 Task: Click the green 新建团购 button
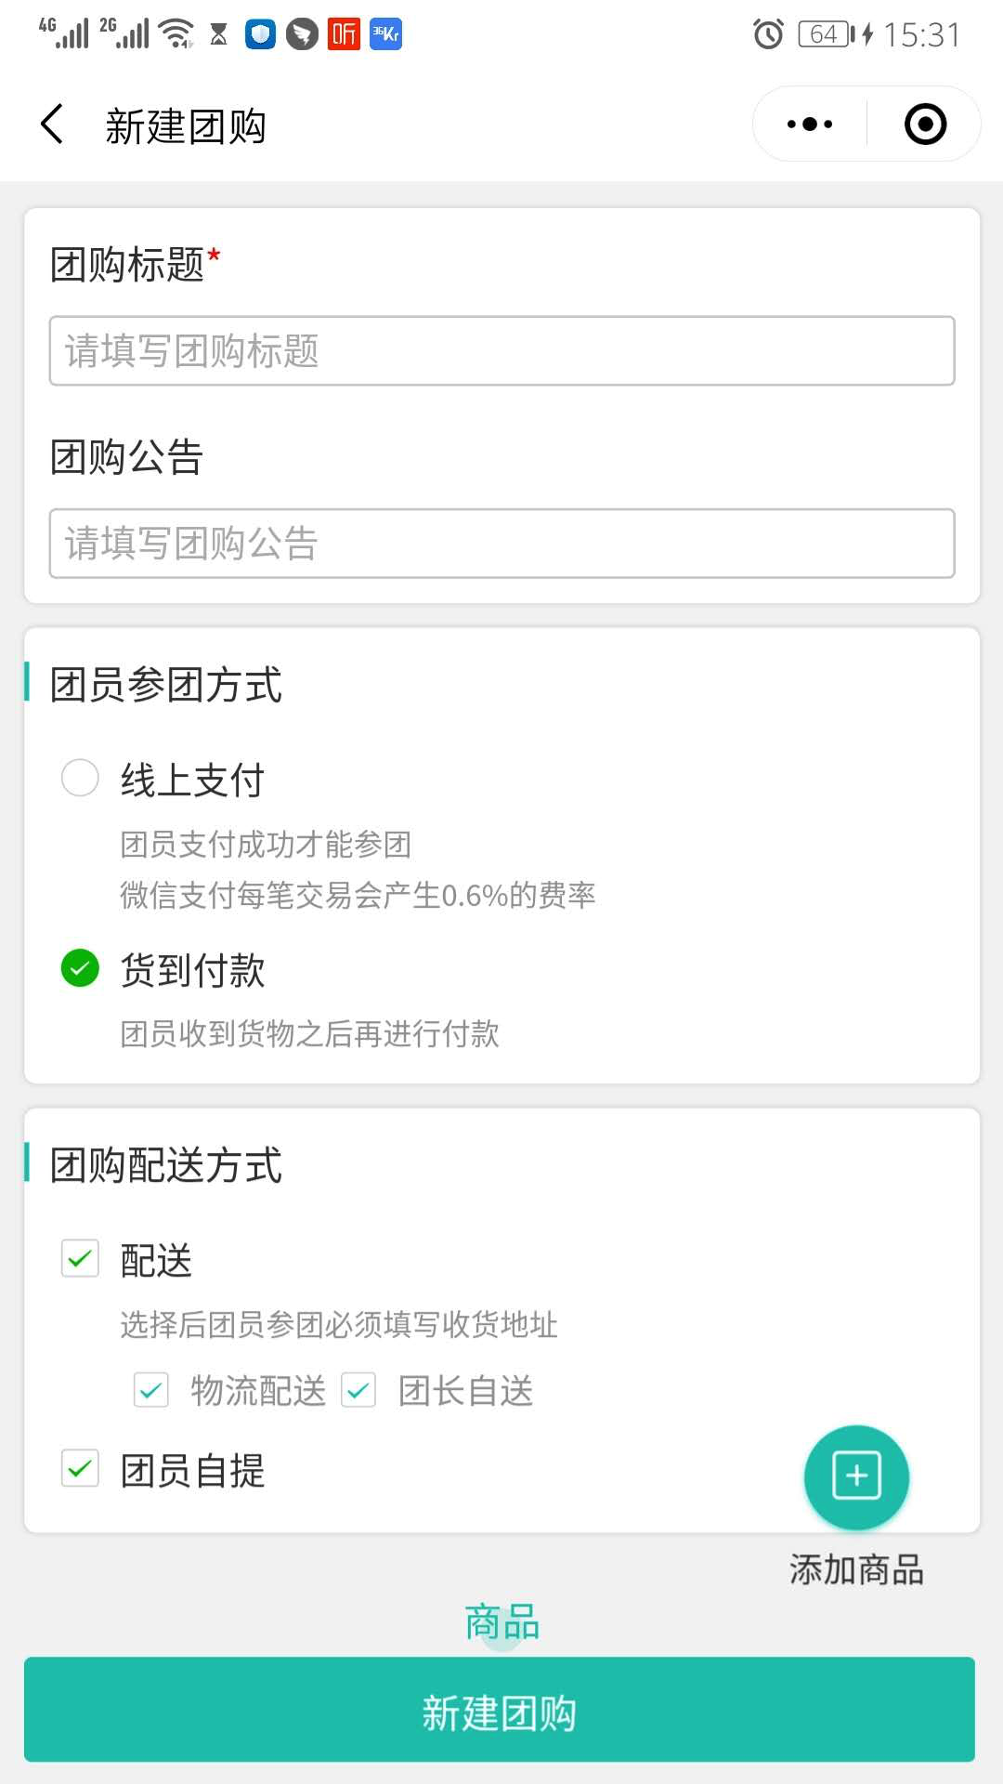pyautogui.click(x=500, y=1710)
